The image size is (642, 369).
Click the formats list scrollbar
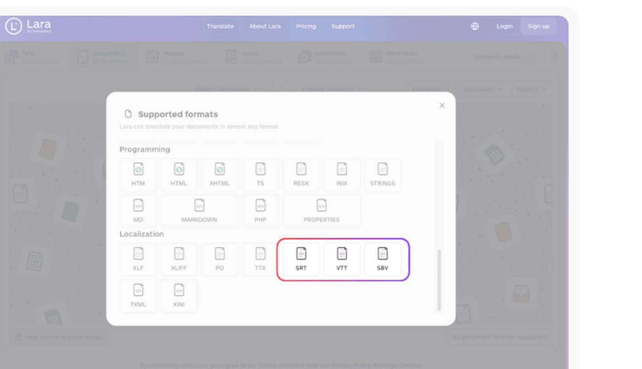tap(439, 280)
